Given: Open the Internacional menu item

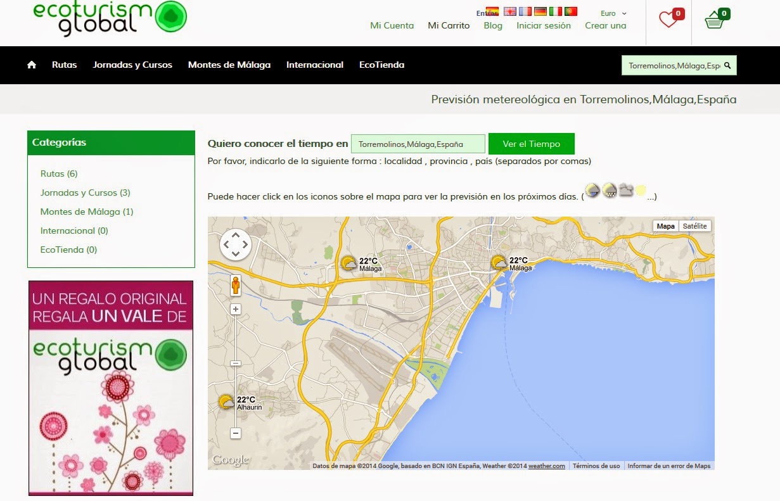Looking at the screenshot, I should pyautogui.click(x=314, y=65).
